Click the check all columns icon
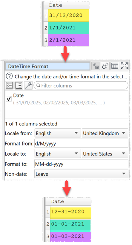132x245 pixels. [9, 86]
